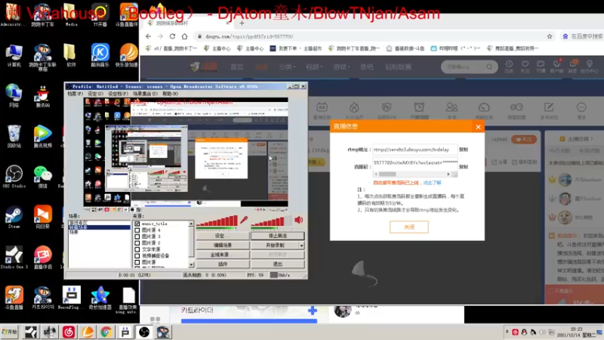Open OBS Studio desktop shortcut
This screenshot has width=604, height=340.
pos(14,177)
